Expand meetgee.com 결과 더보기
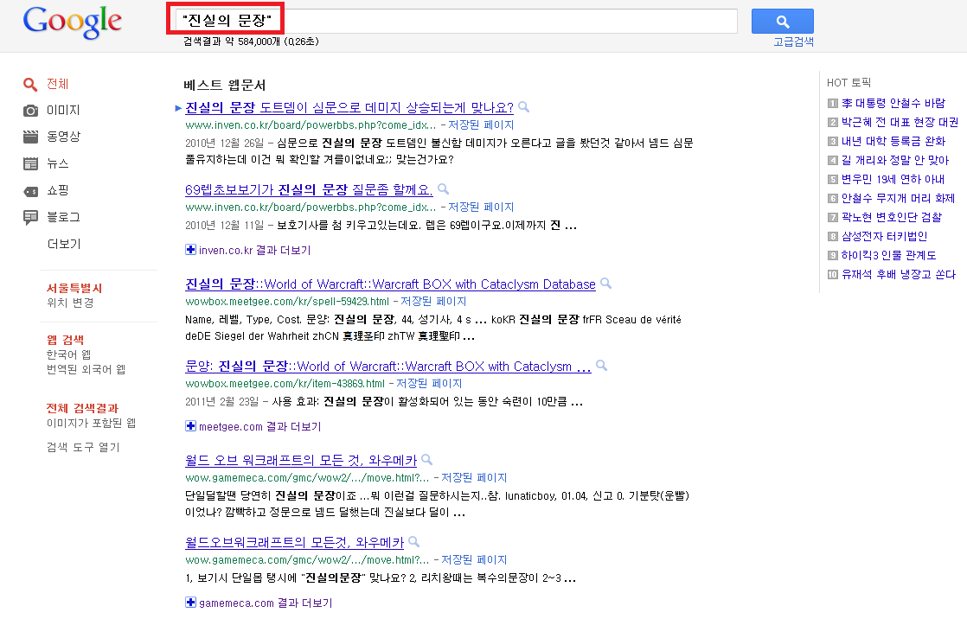 tap(190, 426)
